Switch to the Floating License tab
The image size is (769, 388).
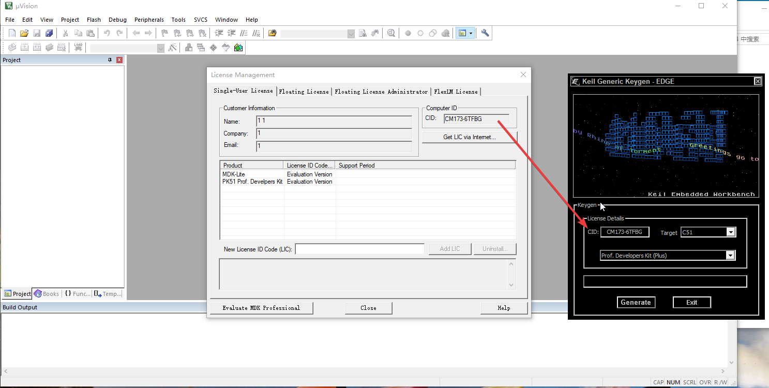[304, 92]
